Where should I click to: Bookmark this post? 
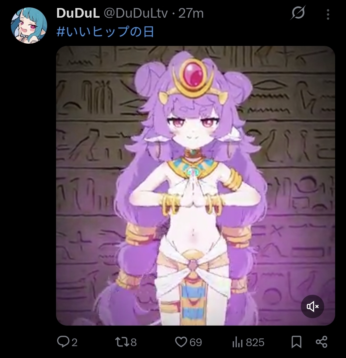(297, 342)
